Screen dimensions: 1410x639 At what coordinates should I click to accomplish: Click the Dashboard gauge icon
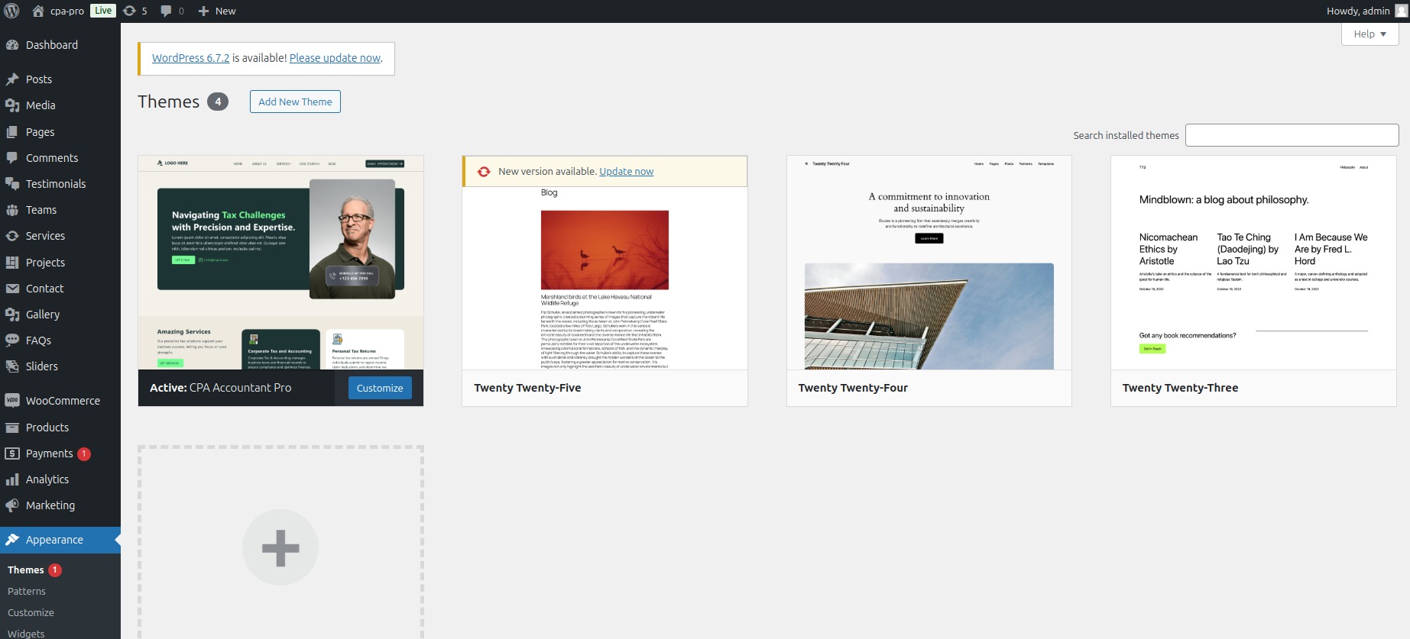12,45
